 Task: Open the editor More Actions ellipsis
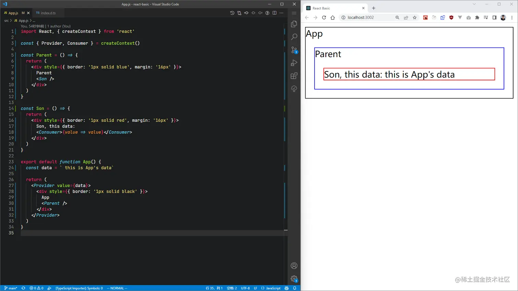[x=282, y=13]
